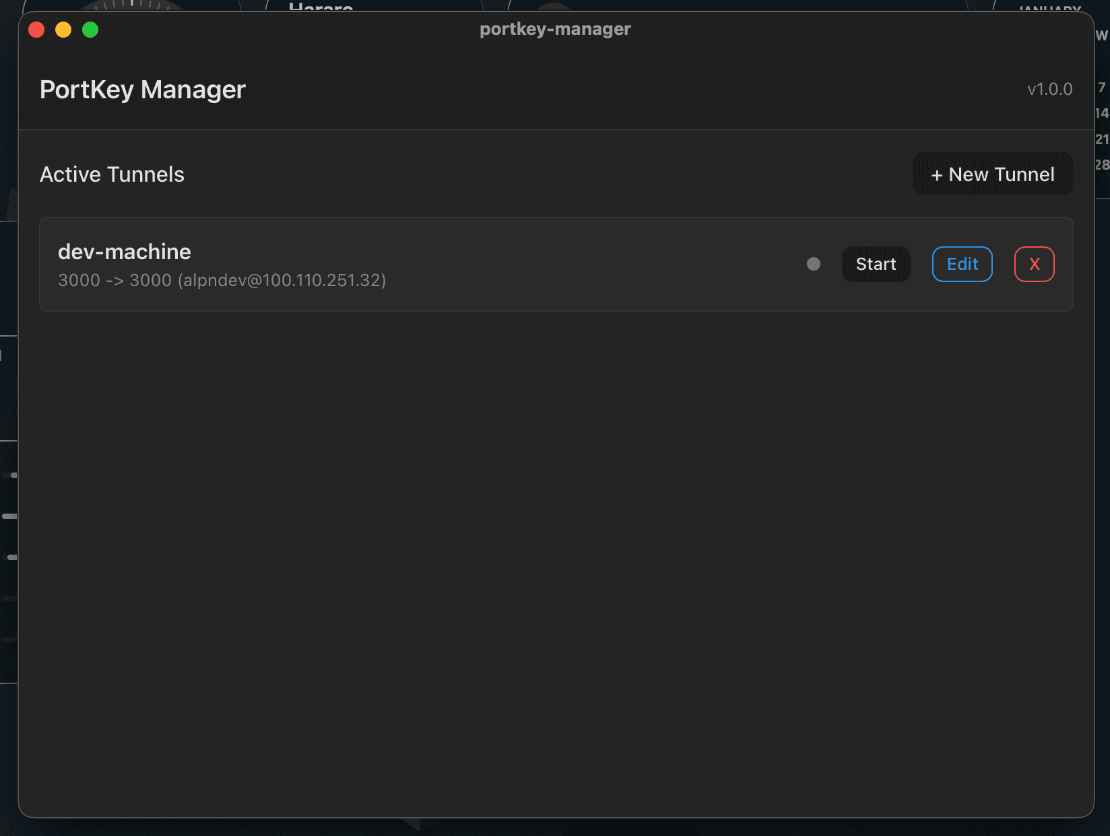
Task: Click date 21 in the background calendar
Action: click(x=1102, y=139)
